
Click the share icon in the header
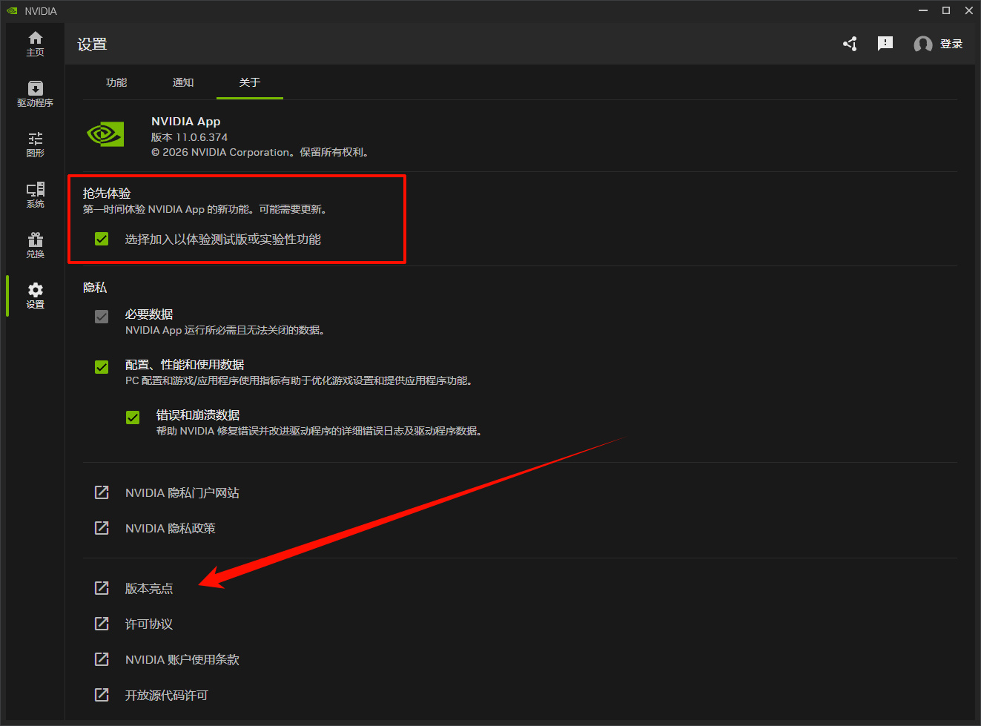850,44
